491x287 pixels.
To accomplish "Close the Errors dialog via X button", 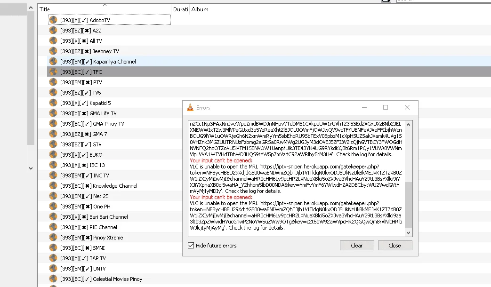I will point(407,107).
